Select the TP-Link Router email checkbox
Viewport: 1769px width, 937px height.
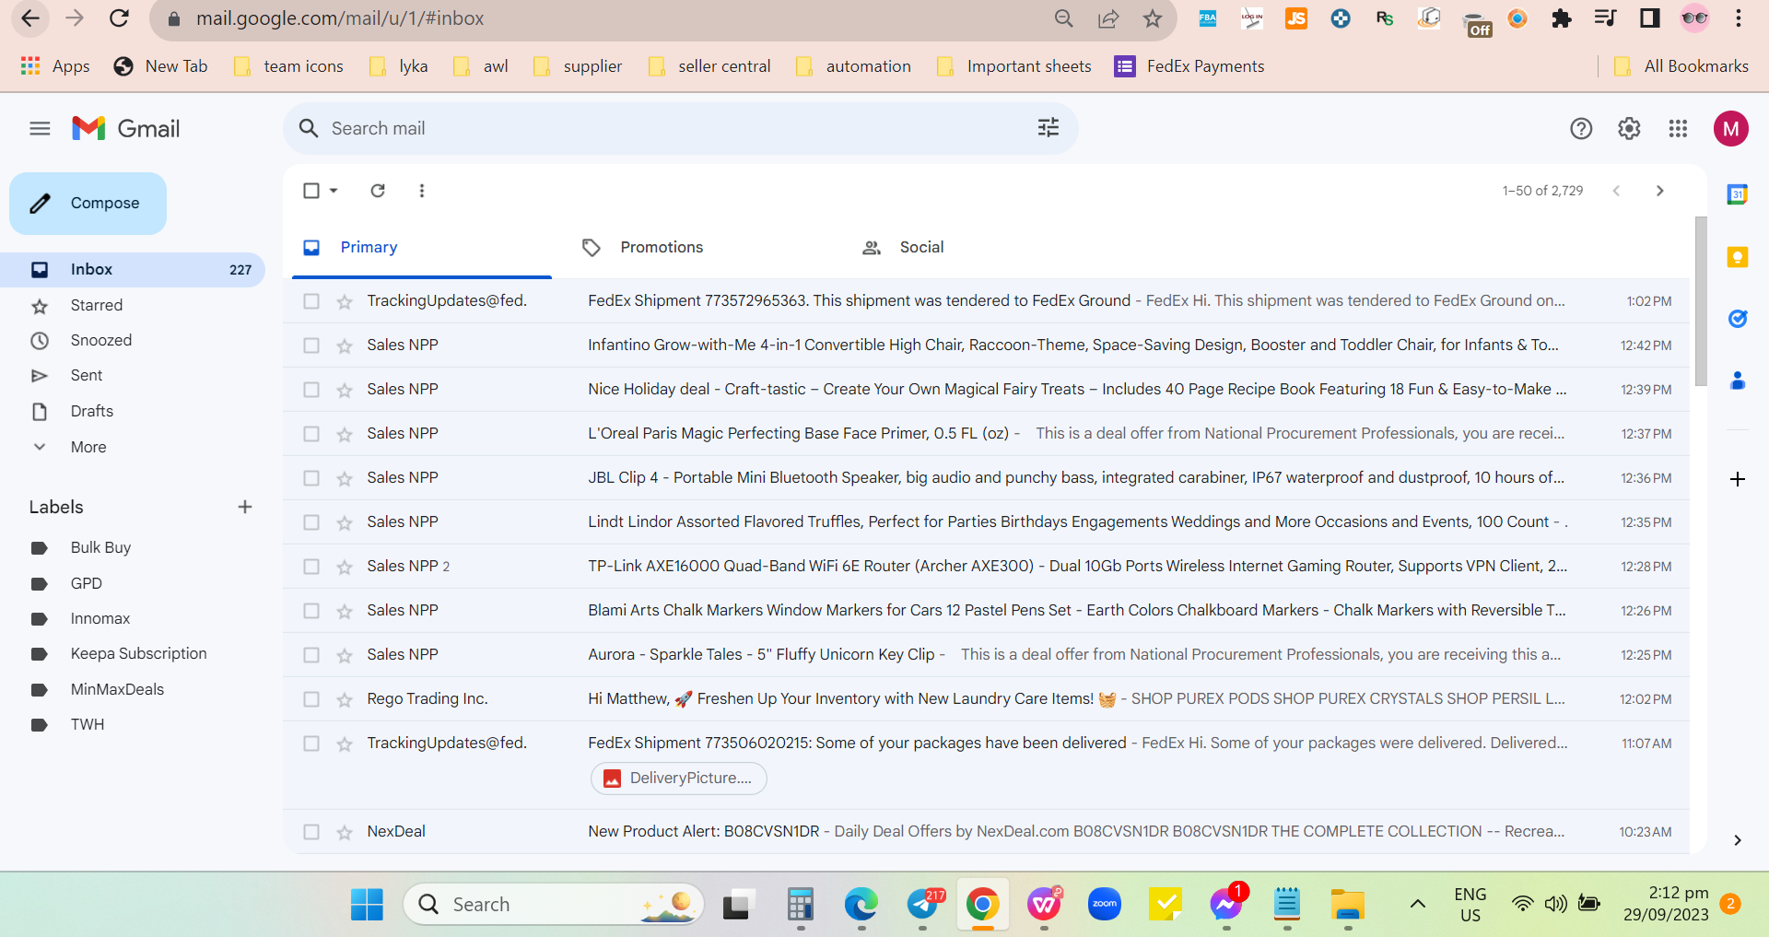tap(311, 567)
